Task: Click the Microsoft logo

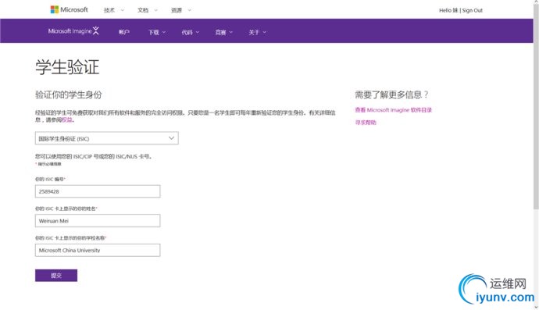Action: [69, 9]
